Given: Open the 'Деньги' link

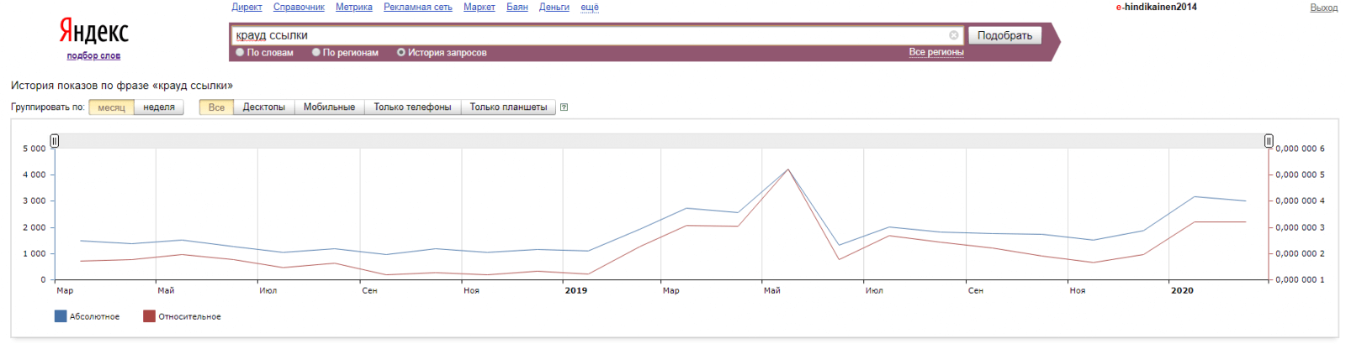Looking at the screenshot, I should click(554, 7).
